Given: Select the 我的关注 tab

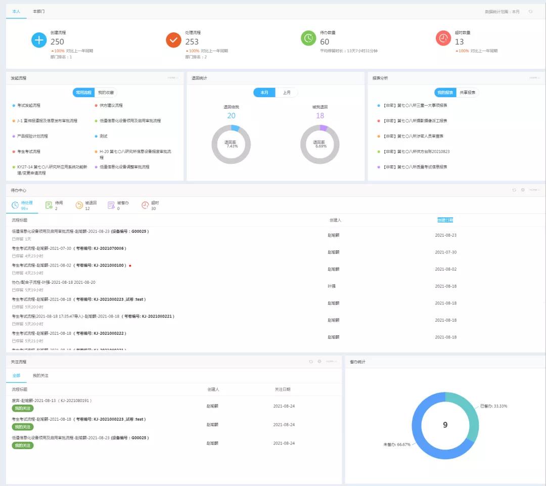Looking at the screenshot, I should click(40, 376).
